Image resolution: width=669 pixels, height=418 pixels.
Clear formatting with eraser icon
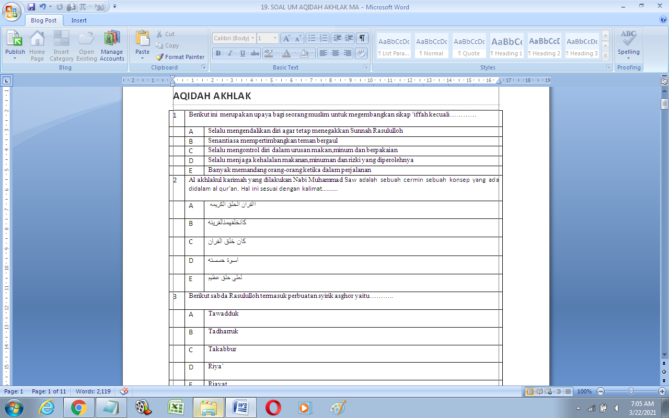tap(361, 53)
